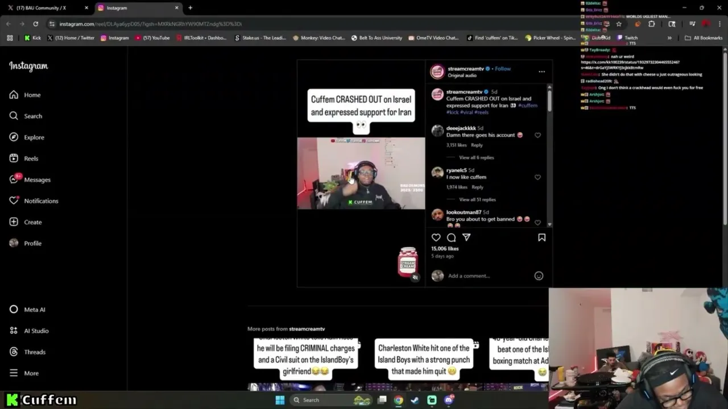This screenshot has width=728, height=409.
Task: Toggle reel sound with the mute icon
Action: (415, 277)
